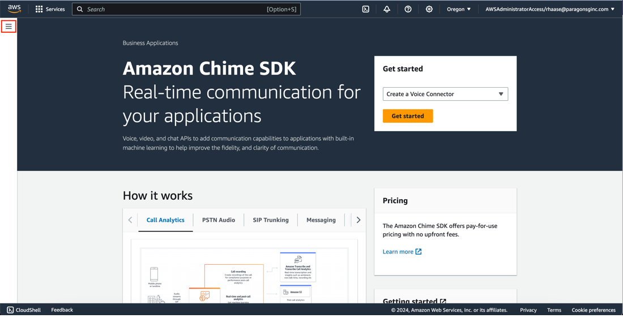
Task: Click the CloudShell icon in the footer
Action: (x=10, y=310)
